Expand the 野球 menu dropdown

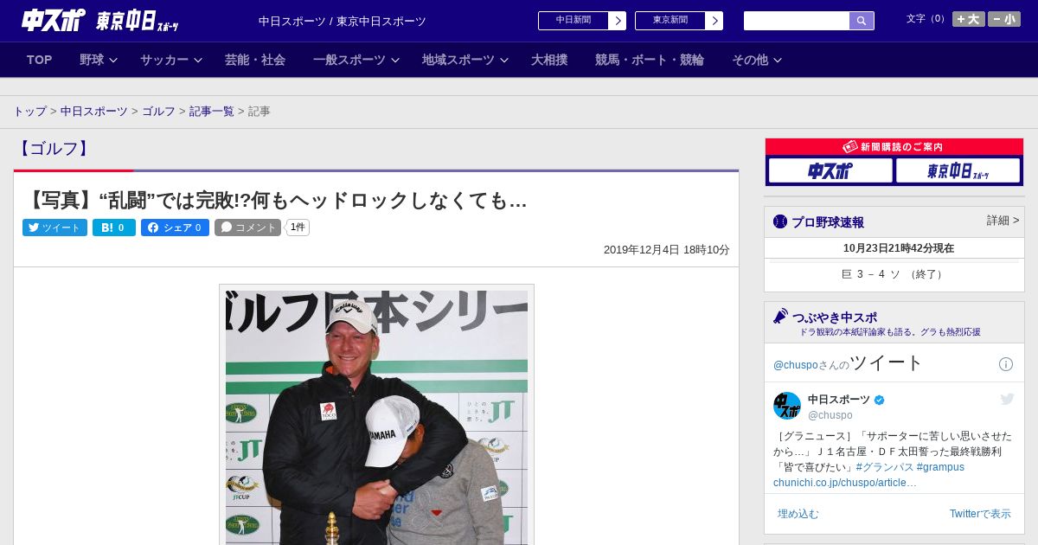pyautogui.click(x=99, y=60)
